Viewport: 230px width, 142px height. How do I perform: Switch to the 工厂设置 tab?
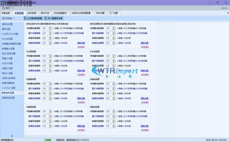[x=114, y=13]
